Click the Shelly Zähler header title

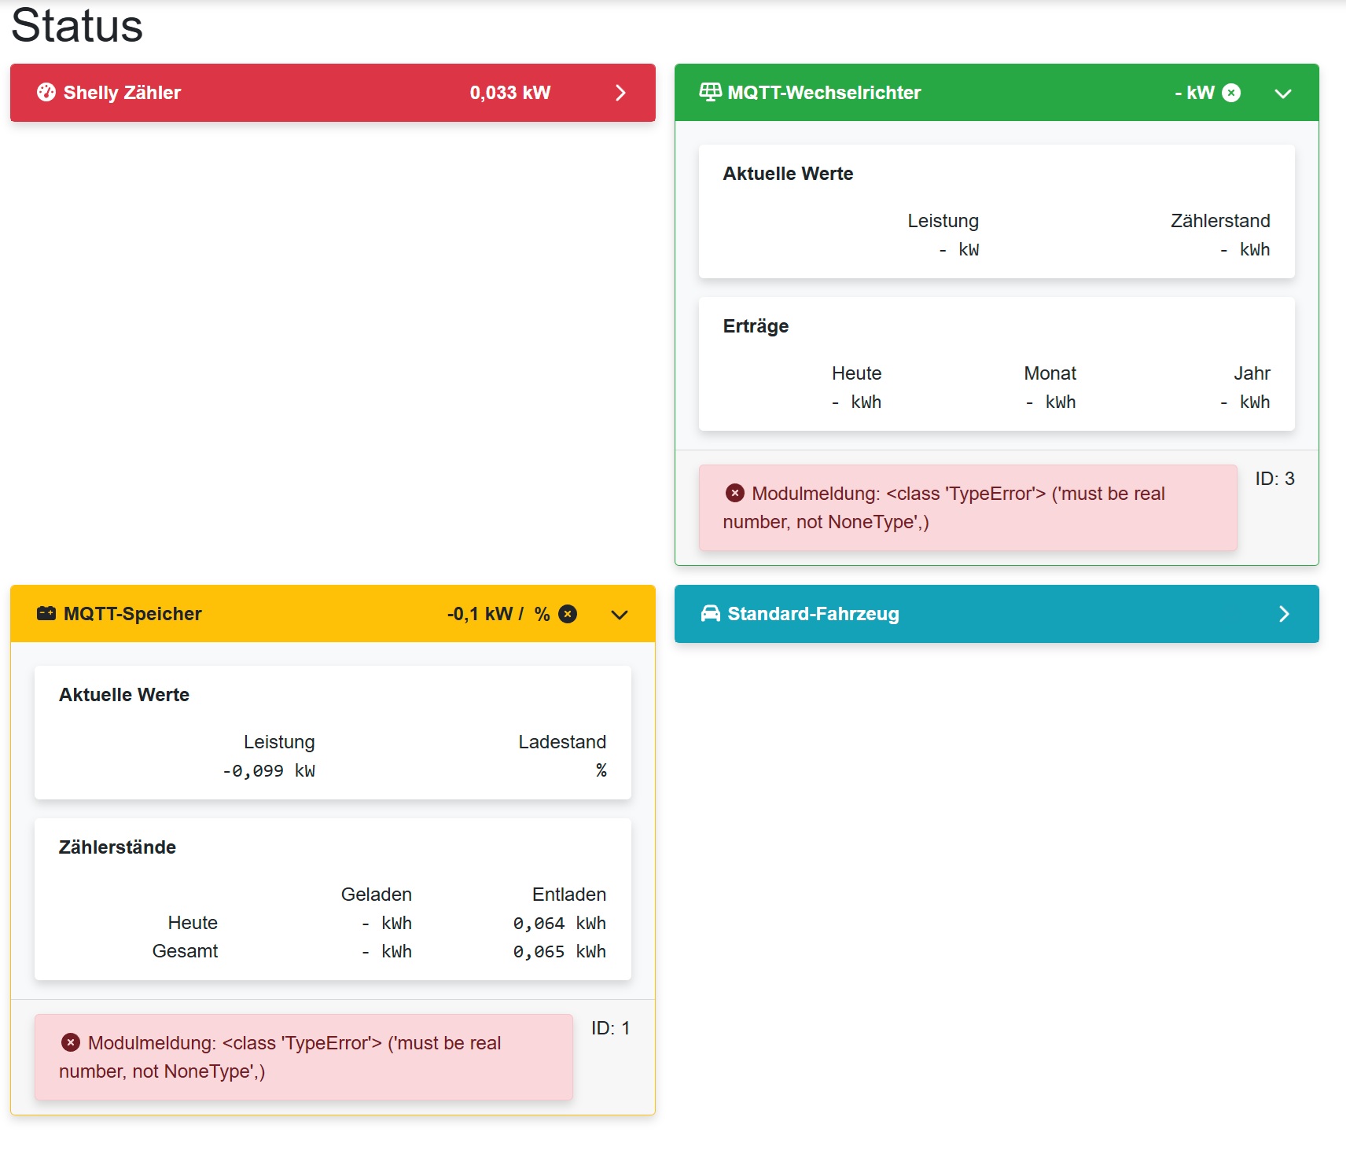click(x=122, y=93)
